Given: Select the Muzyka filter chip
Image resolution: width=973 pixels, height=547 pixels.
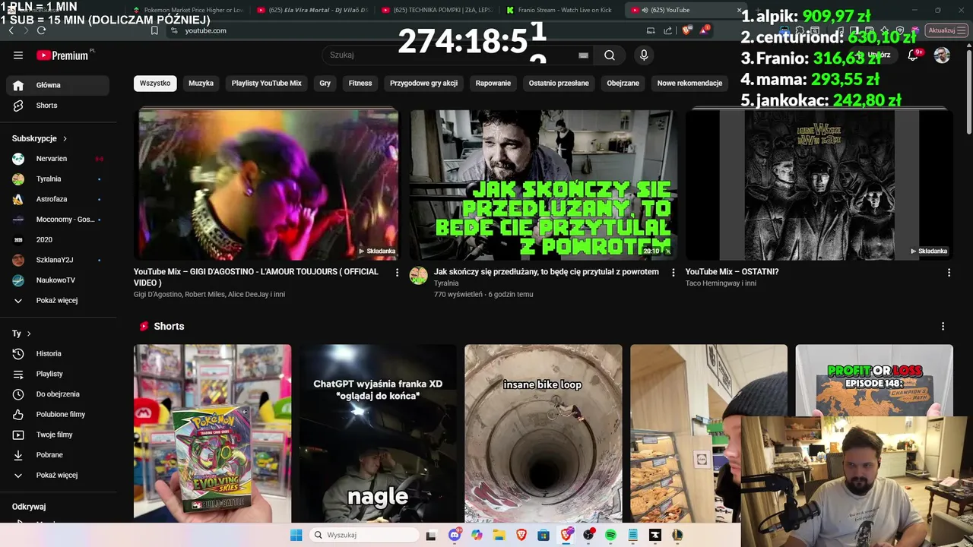Looking at the screenshot, I should (201, 83).
